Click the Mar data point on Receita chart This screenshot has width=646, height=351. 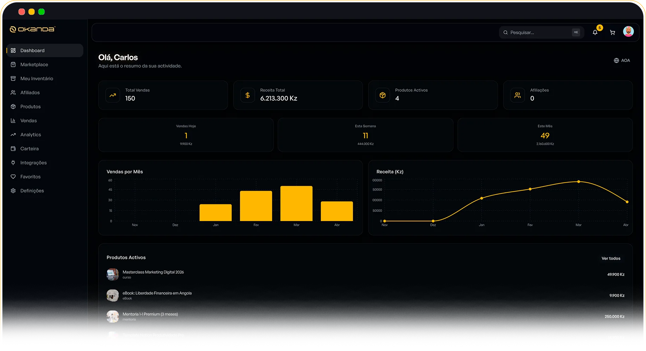click(x=579, y=182)
